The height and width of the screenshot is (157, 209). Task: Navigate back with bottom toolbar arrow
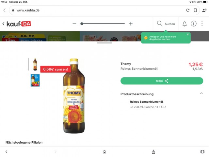click(7, 152)
